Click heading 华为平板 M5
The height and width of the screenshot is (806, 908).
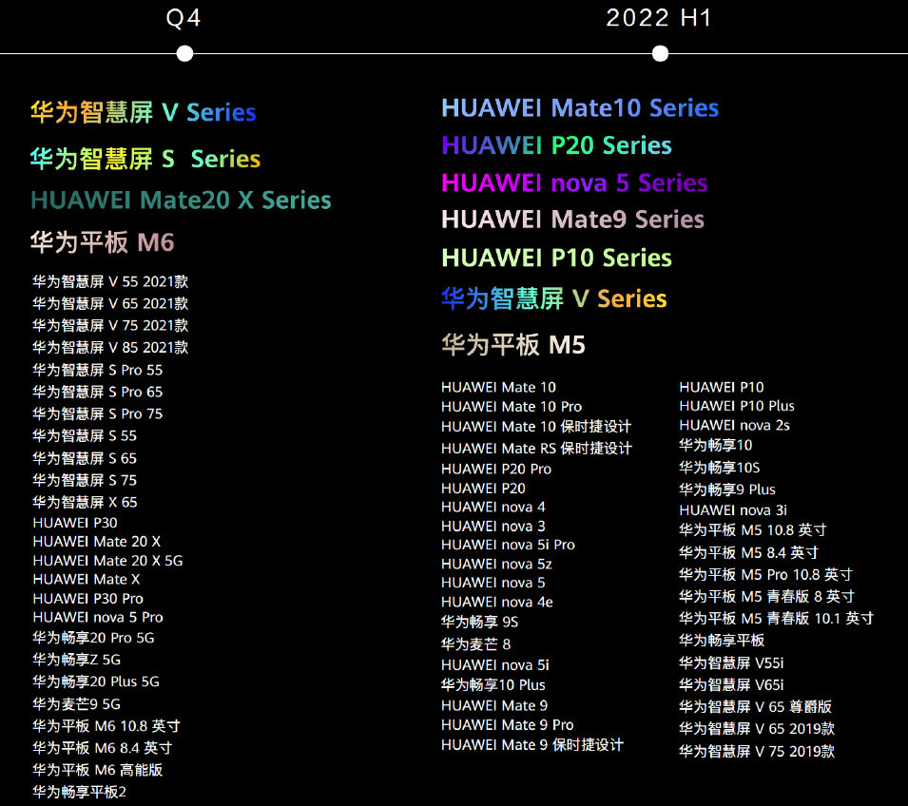pos(513,344)
